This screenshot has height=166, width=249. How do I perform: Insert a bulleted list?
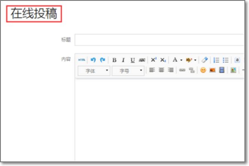point(226,60)
